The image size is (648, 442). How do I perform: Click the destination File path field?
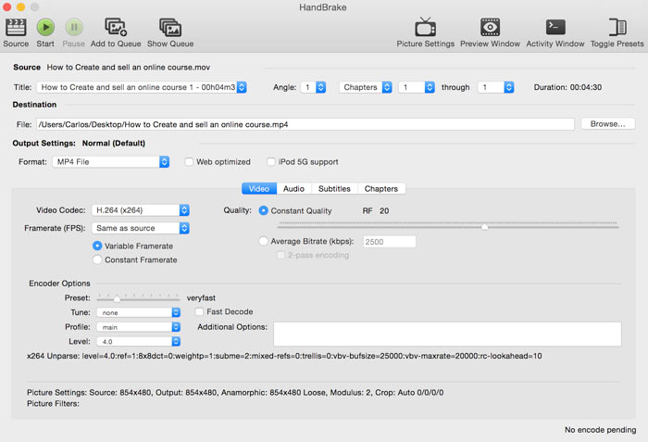click(305, 124)
